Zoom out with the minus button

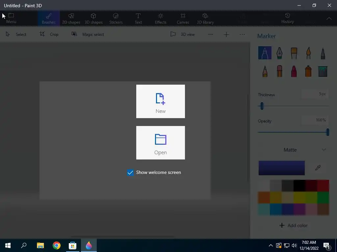(210, 34)
